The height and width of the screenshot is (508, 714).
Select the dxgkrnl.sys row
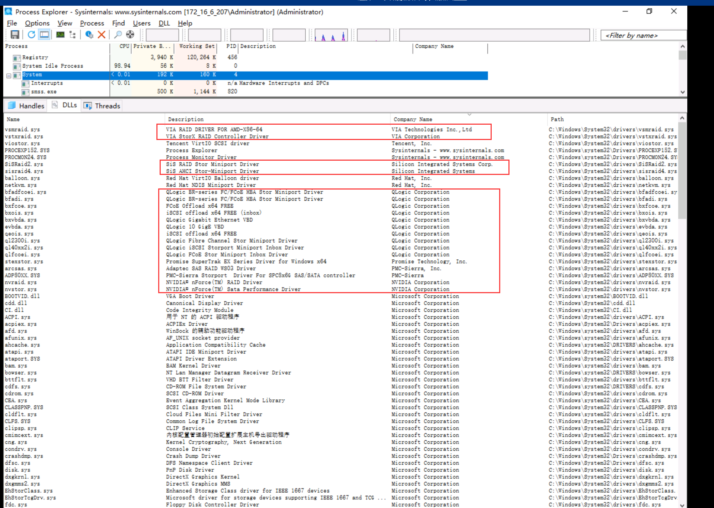click(341, 477)
